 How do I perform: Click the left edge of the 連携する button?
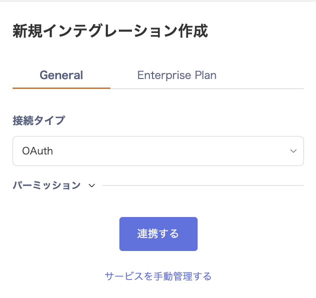[x=122, y=234]
